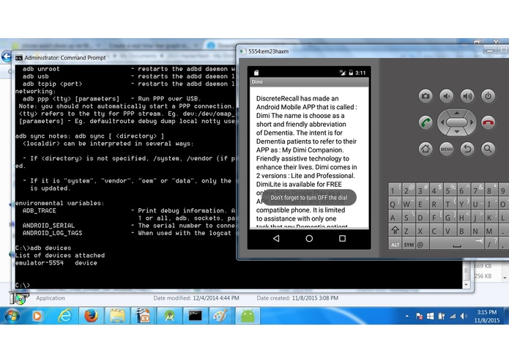Screen dimensions: 509x362
Task: Switch to Android emulator taskbar button
Action: pos(248,316)
